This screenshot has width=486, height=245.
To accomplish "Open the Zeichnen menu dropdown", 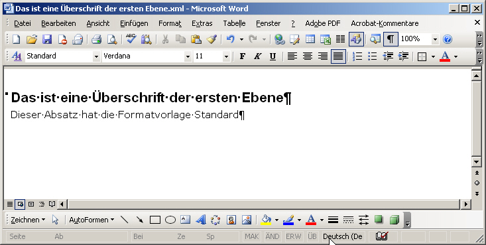I will 29,220.
